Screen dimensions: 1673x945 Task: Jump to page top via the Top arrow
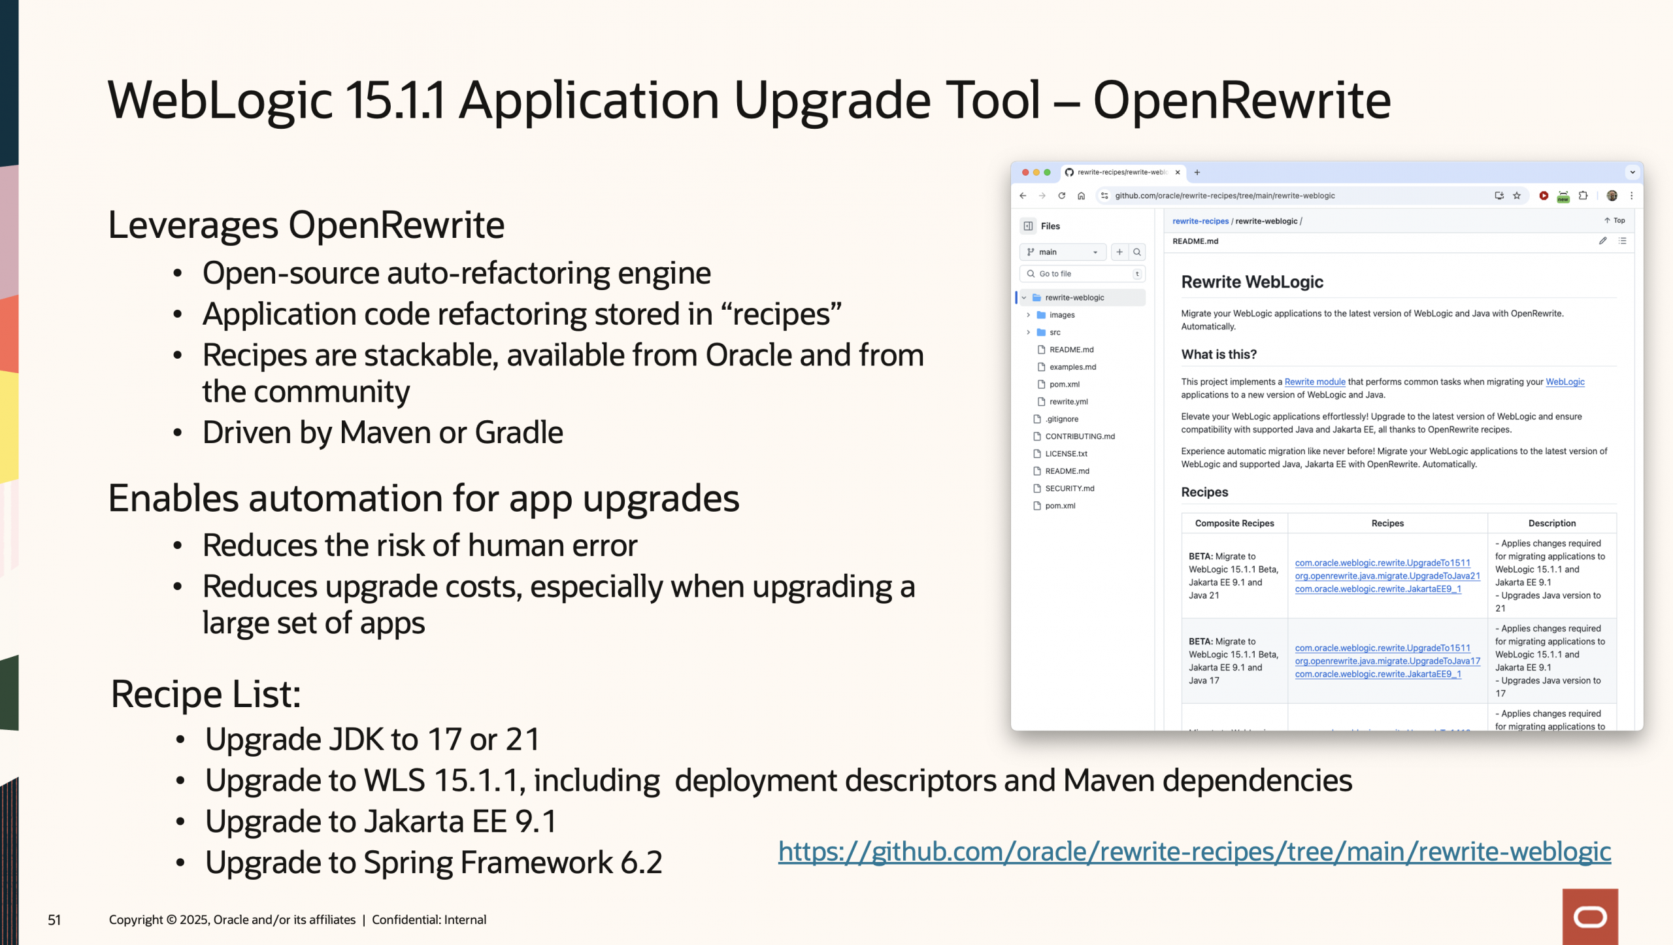point(1614,220)
